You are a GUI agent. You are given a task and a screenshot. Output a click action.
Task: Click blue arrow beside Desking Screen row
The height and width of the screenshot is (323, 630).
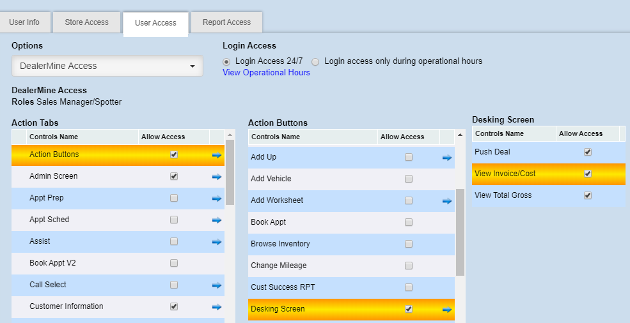[447, 310]
